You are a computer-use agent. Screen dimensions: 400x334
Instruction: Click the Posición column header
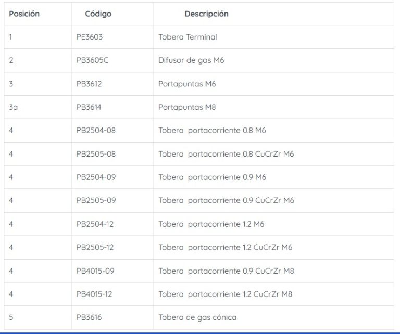tap(24, 14)
